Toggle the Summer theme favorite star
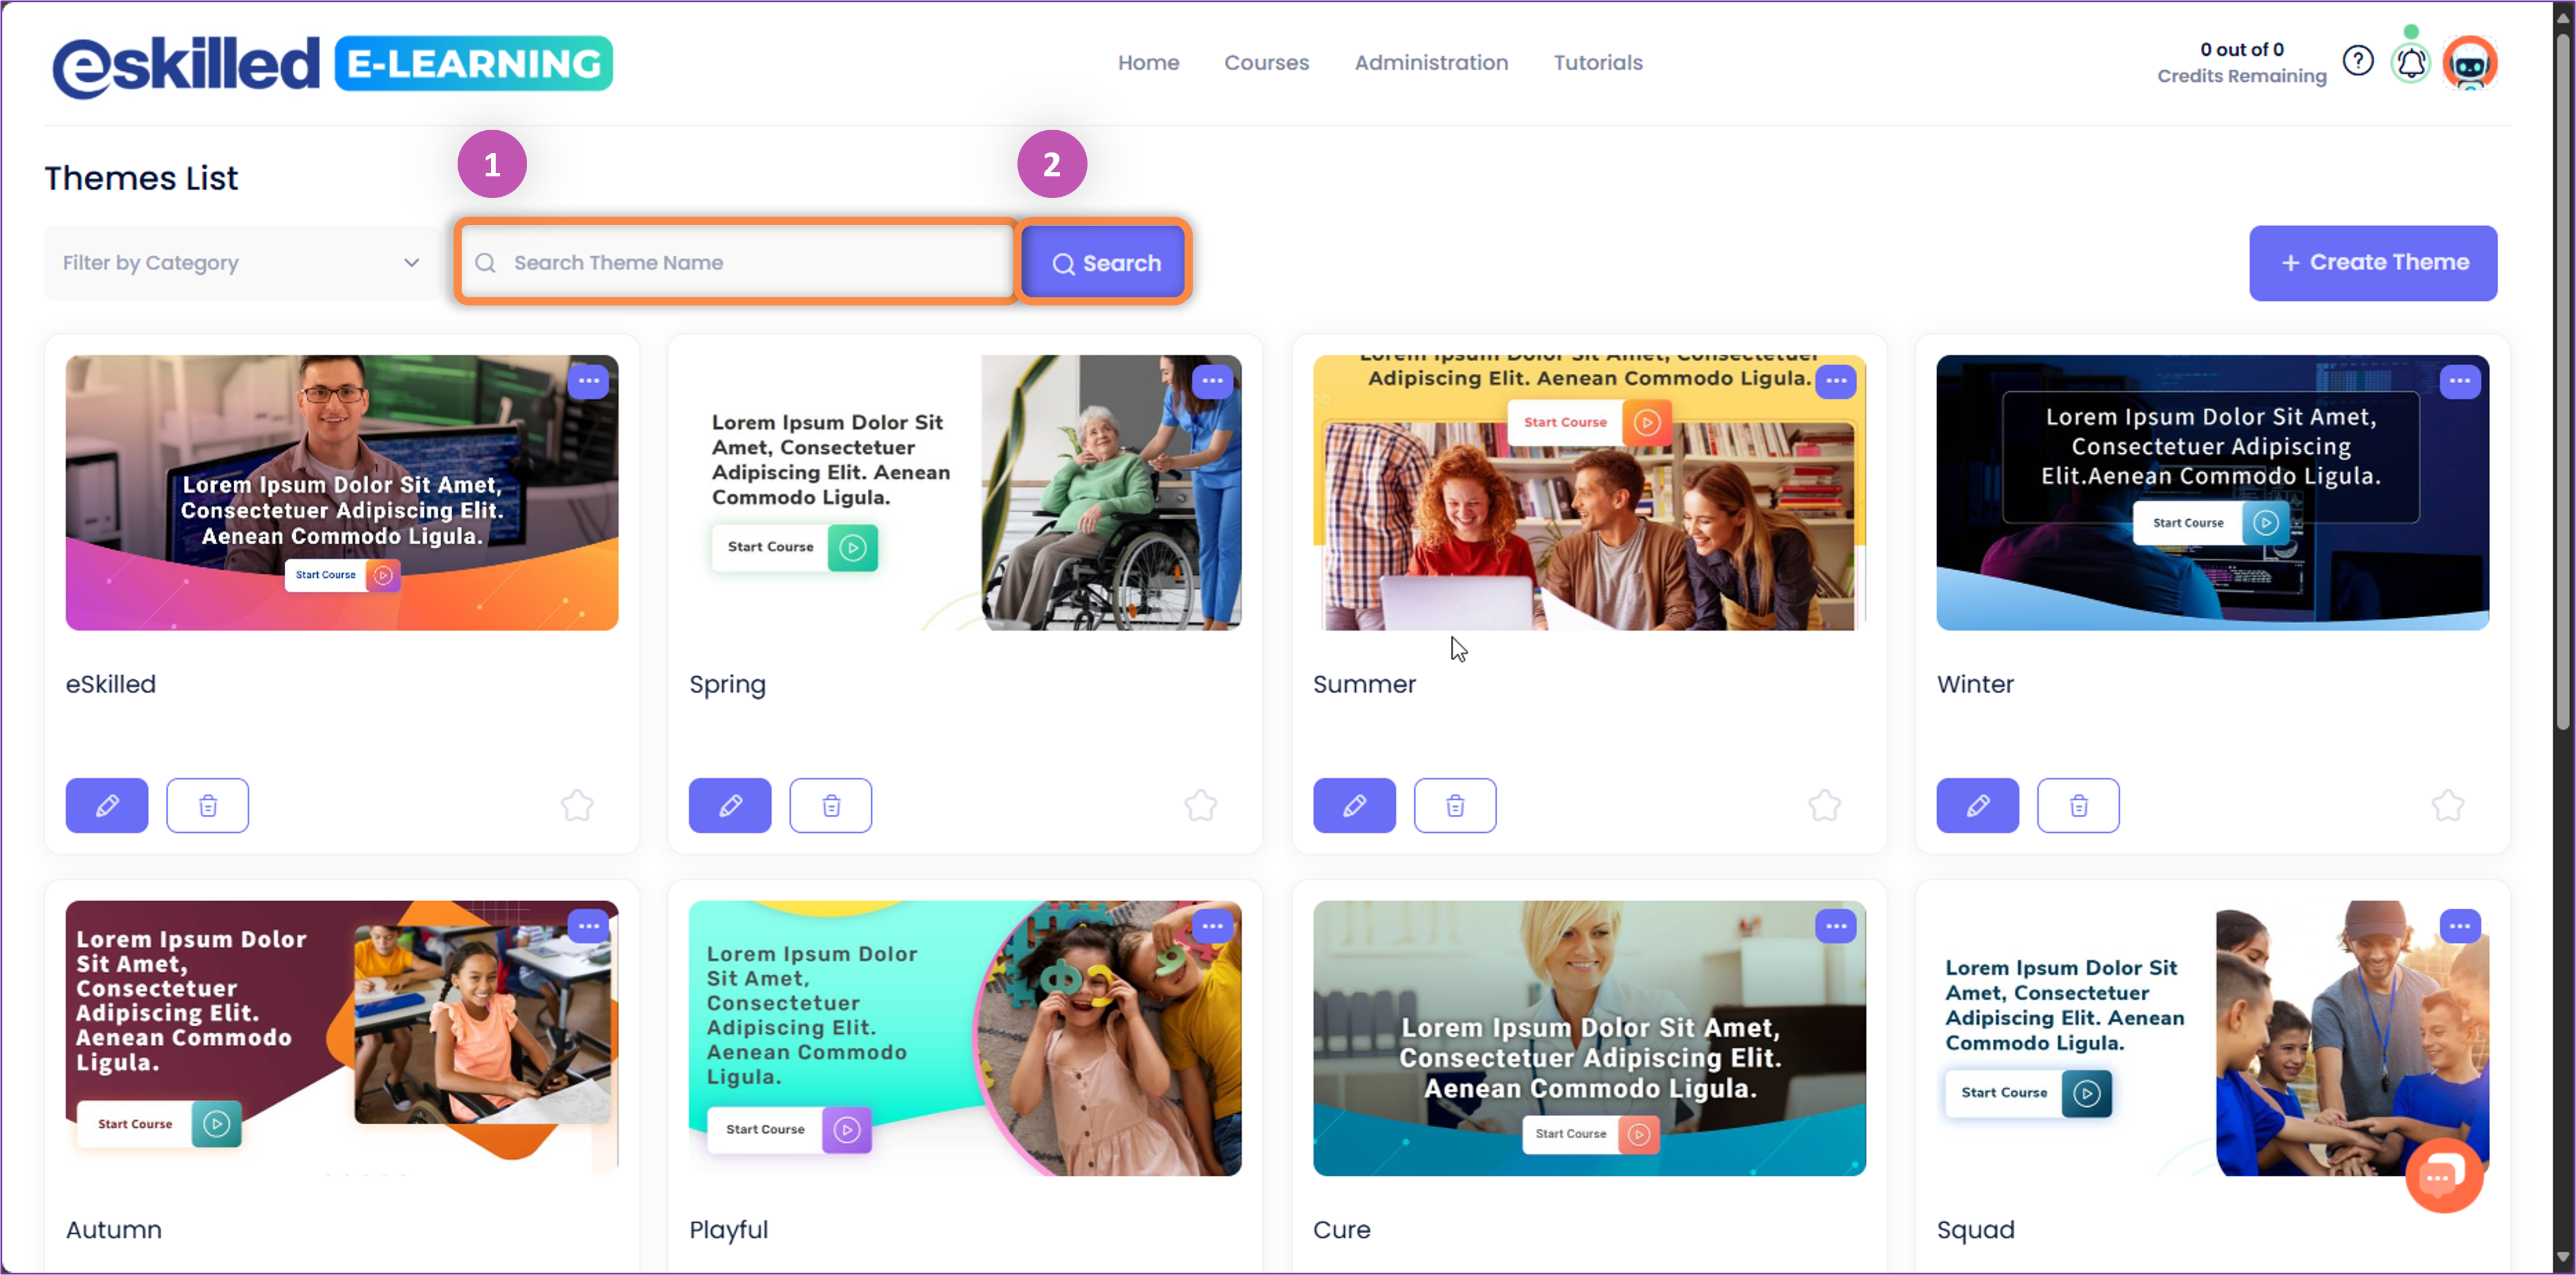 (x=1824, y=805)
